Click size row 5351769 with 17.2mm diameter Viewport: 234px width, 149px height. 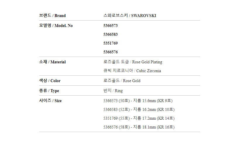(139, 118)
